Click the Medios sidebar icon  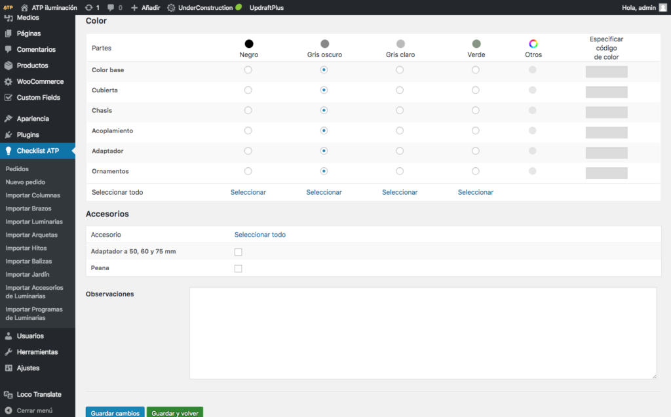click(x=8, y=18)
